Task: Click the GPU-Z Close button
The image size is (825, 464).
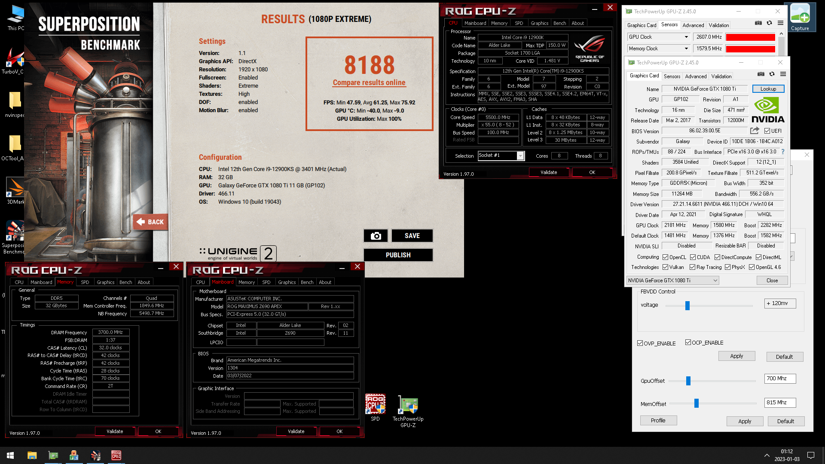Action: (x=772, y=281)
